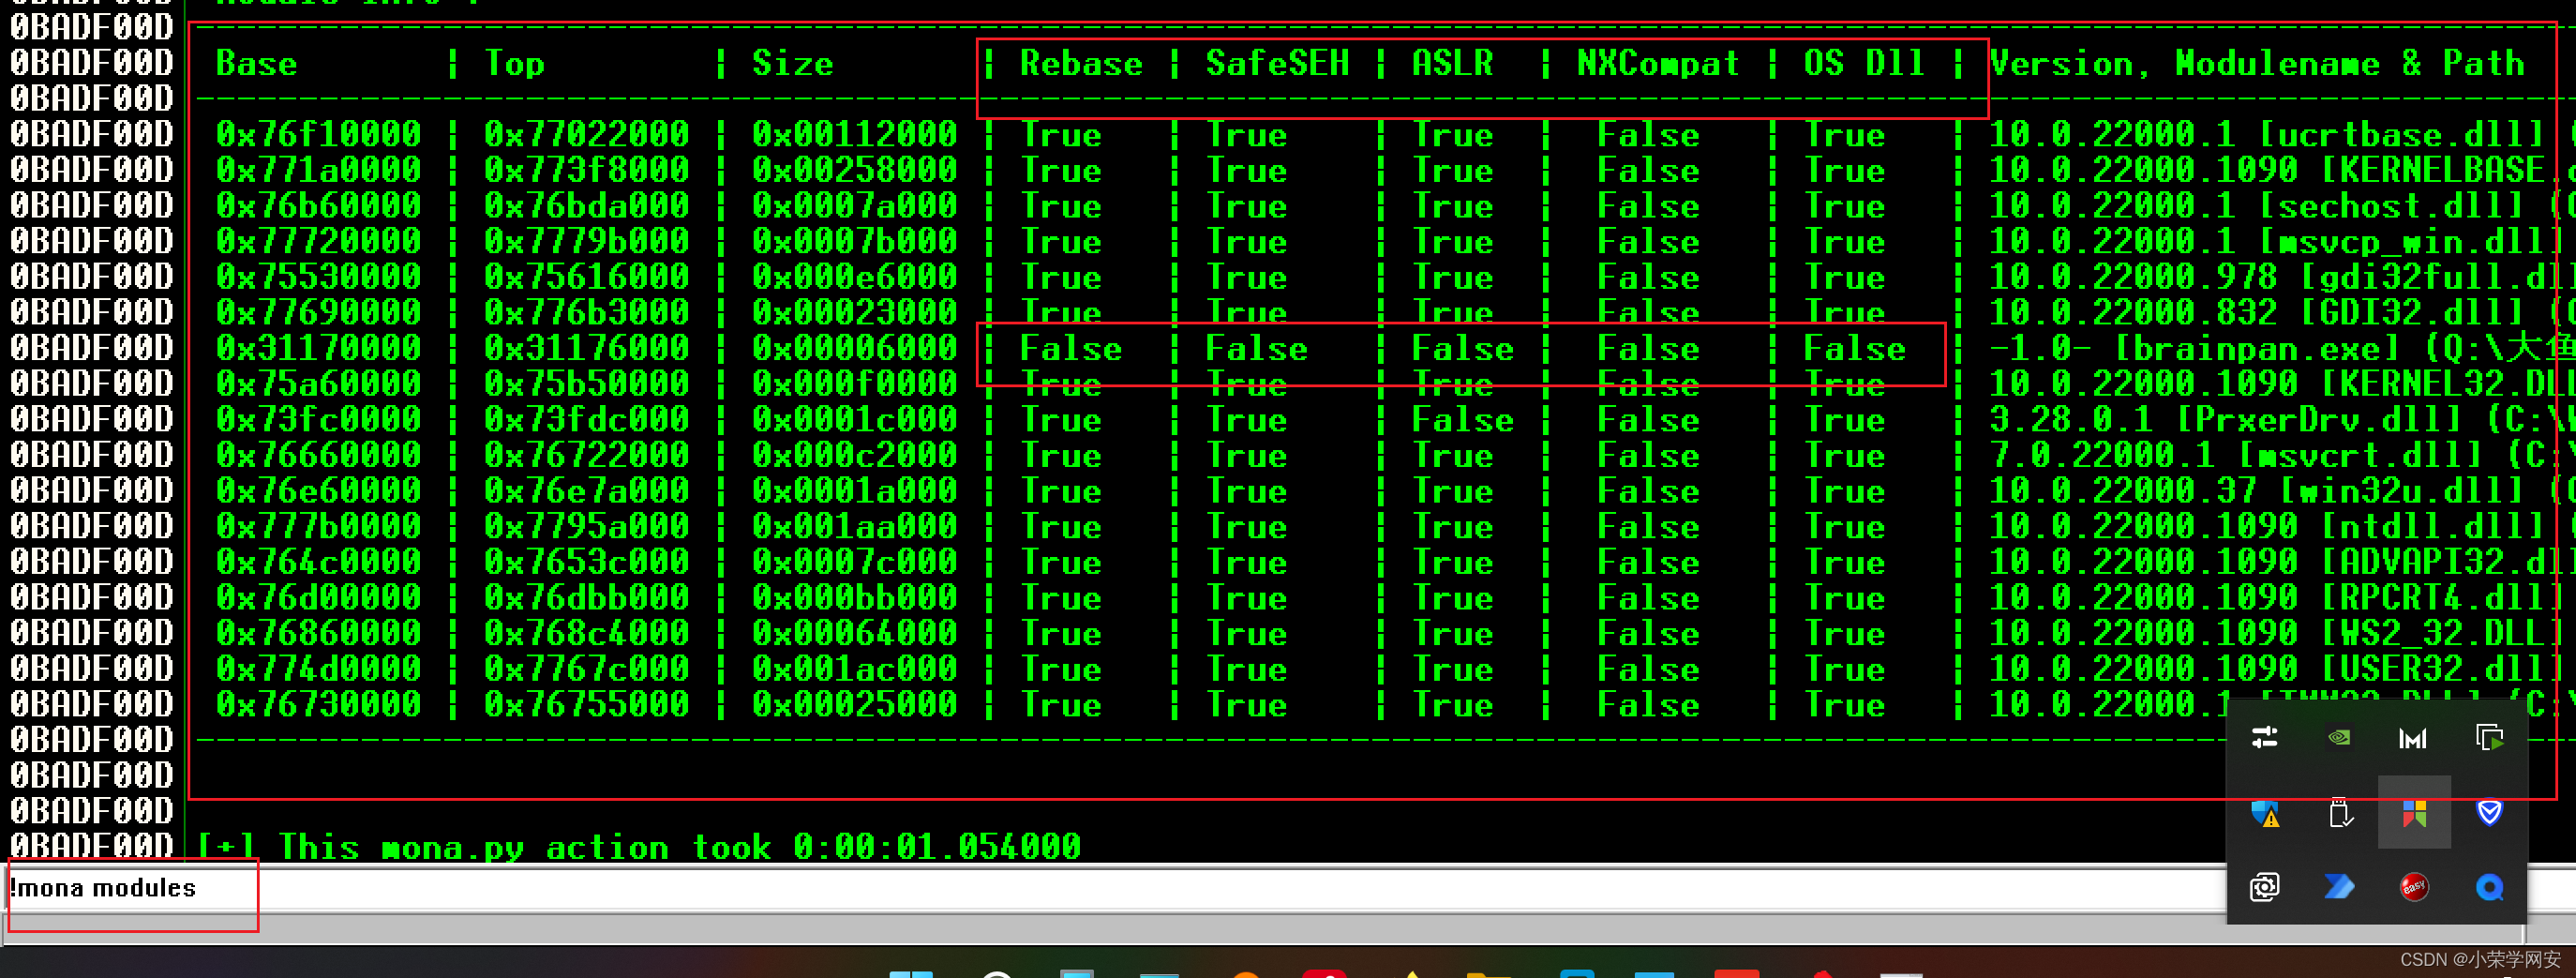This screenshot has width=2576, height=978.
Task: Select size value 0x00258000 in KERNELBASE row
Action: [x=854, y=170]
